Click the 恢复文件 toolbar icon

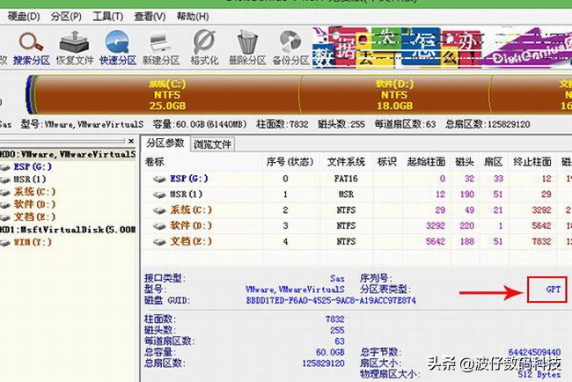pyautogui.click(x=75, y=48)
